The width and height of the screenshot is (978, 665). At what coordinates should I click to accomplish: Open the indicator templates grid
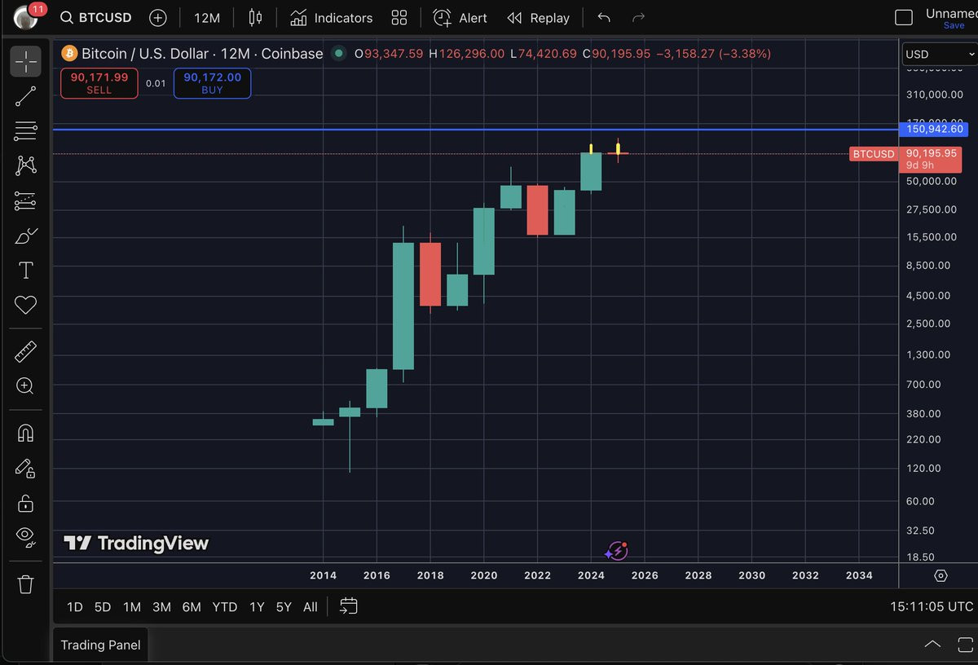tap(399, 17)
